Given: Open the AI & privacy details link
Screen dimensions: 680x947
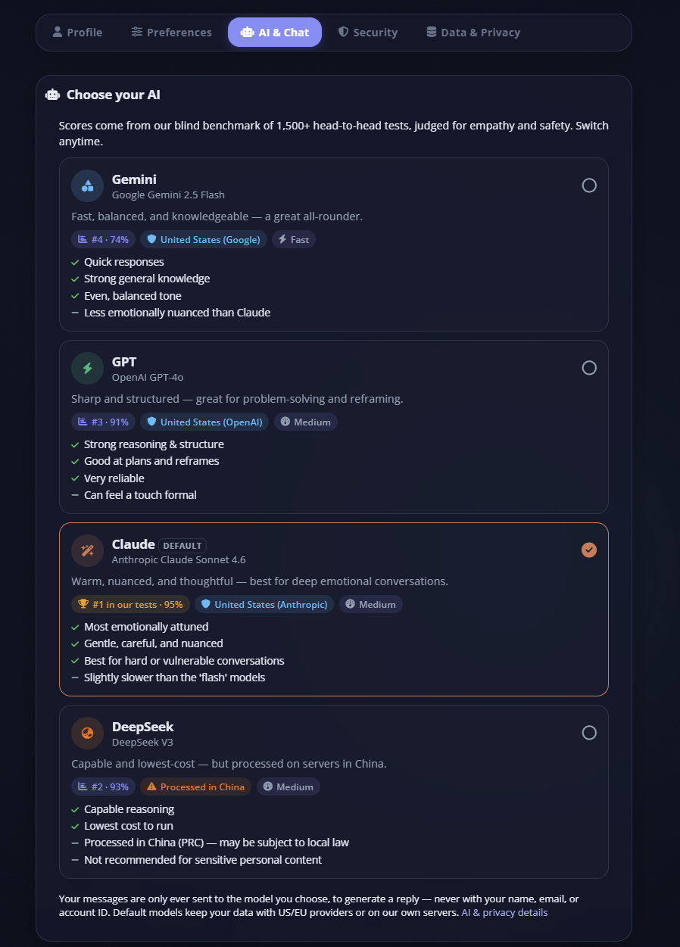Looking at the screenshot, I should click(504, 913).
